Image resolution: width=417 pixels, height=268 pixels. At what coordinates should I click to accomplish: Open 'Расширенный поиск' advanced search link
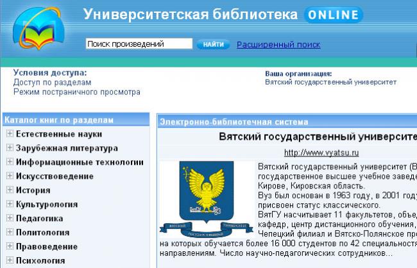[x=278, y=45]
